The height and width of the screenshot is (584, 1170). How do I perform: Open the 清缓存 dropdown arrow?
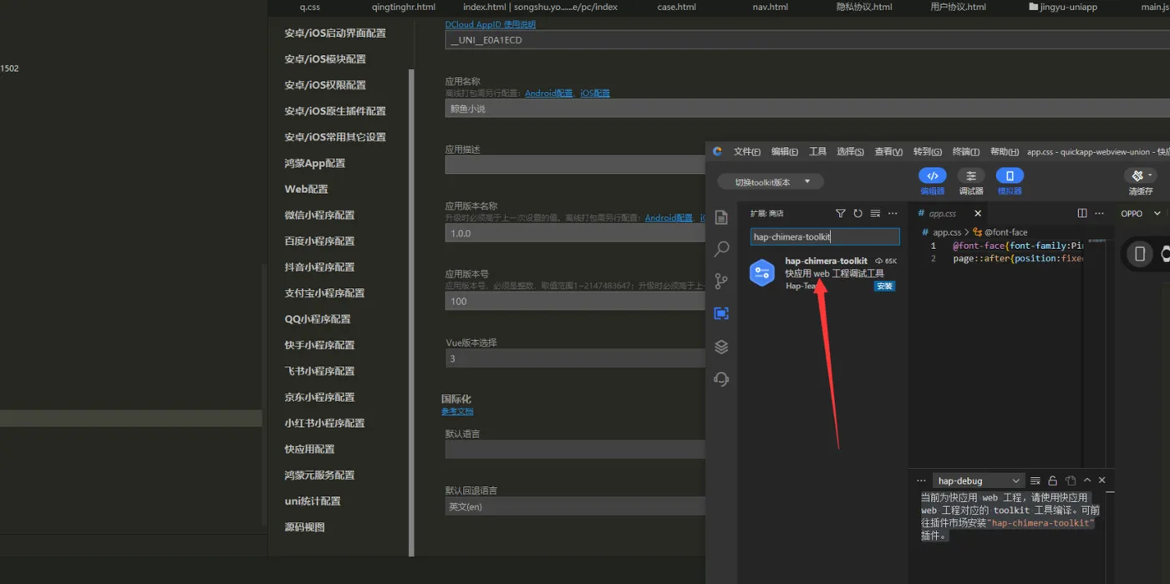1151,175
